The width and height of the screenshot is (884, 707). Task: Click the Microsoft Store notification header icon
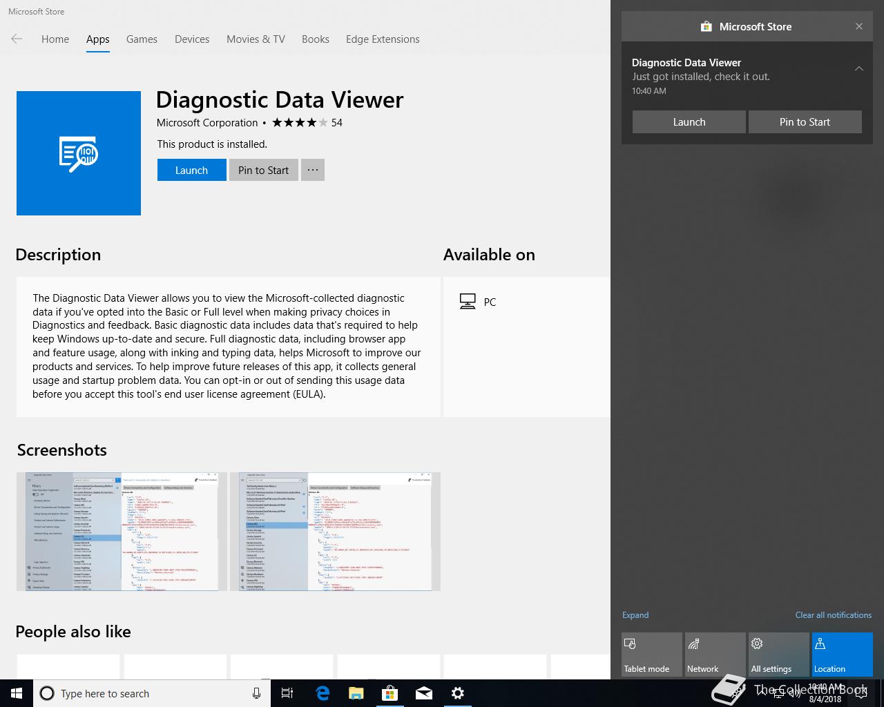706,26
